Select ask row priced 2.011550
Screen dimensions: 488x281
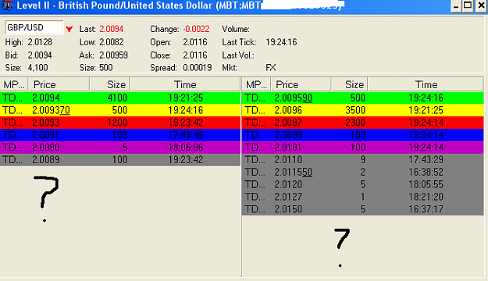(363, 172)
